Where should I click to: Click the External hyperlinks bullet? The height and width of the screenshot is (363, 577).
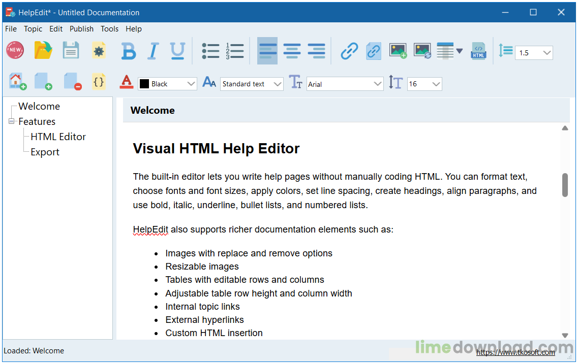click(204, 320)
